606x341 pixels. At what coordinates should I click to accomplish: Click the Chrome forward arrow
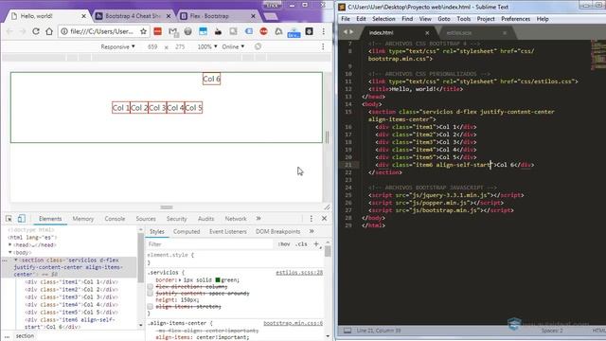[23, 31]
